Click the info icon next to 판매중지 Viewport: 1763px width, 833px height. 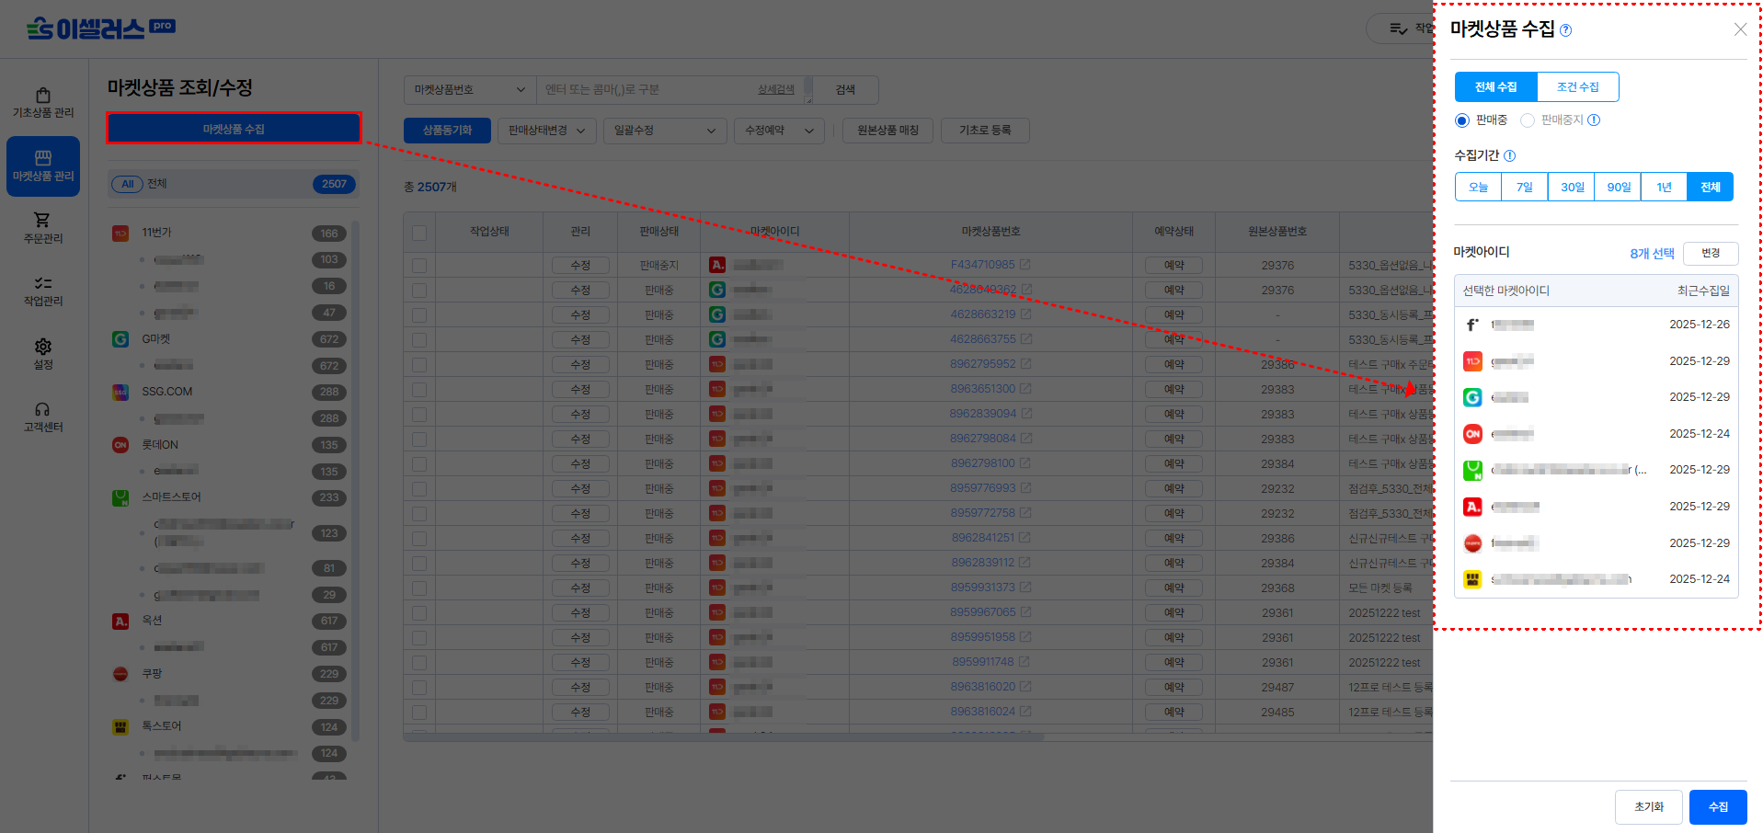pyautogui.click(x=1594, y=120)
